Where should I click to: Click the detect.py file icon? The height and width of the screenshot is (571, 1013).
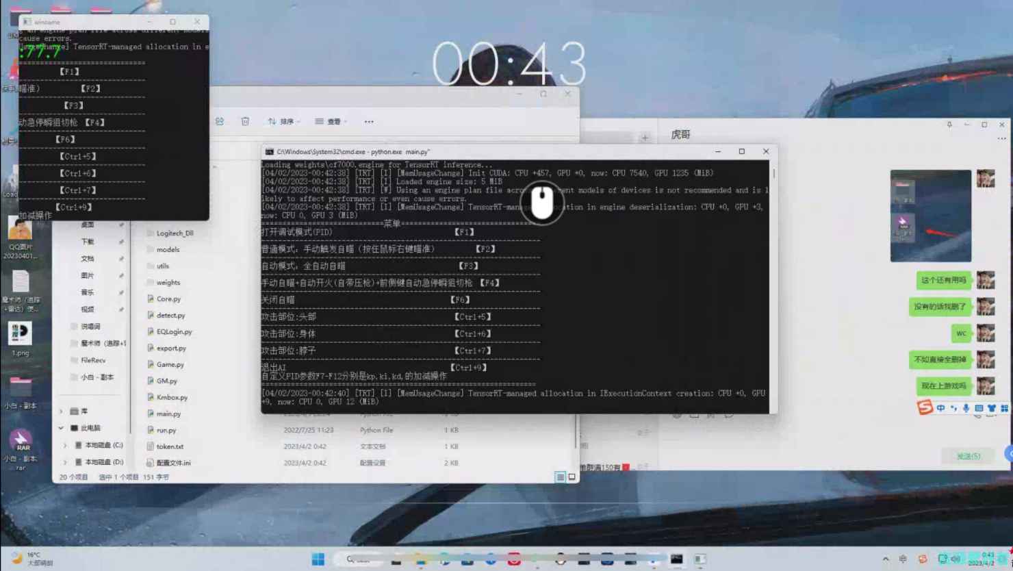coord(150,315)
